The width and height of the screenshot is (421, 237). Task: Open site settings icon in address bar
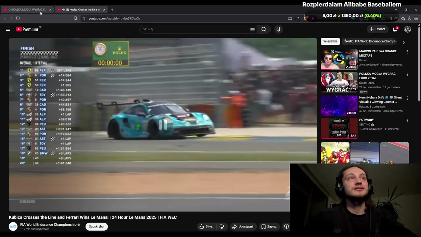[84, 18]
